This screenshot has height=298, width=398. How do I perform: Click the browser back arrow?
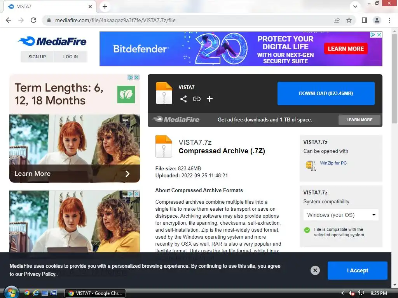click(x=9, y=20)
